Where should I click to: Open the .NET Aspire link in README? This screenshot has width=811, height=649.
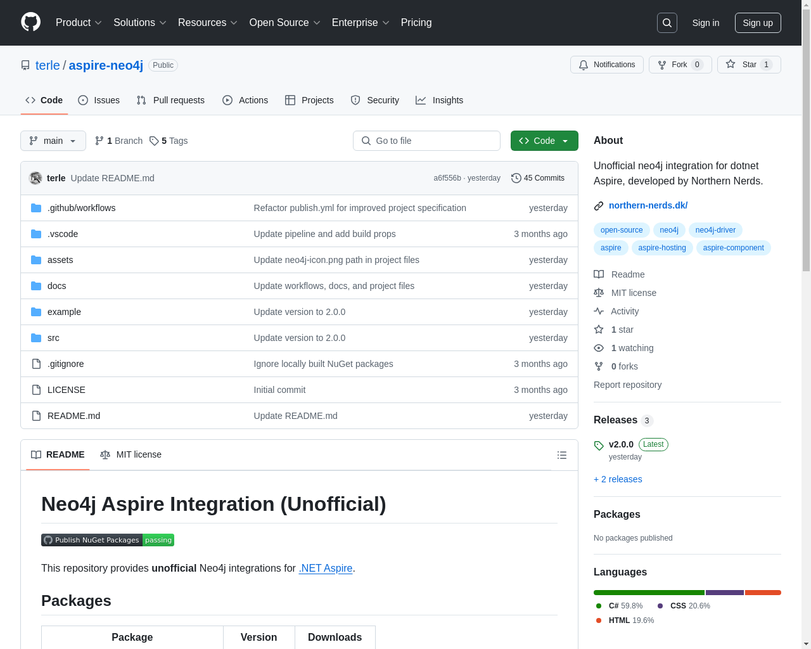point(326,569)
